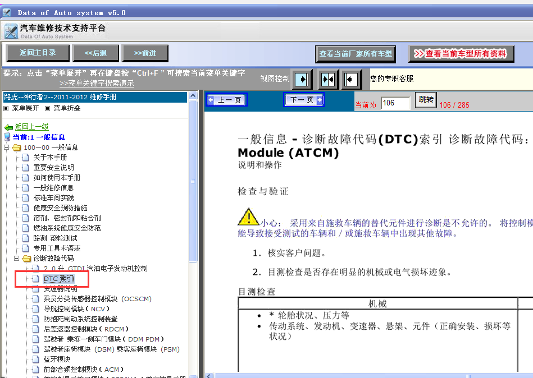Click the wrench logo beside 汽车维修技术支持平台
The height and width of the screenshot is (378, 533).
[11, 31]
